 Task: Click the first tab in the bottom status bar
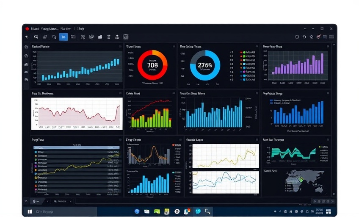coord(35,201)
